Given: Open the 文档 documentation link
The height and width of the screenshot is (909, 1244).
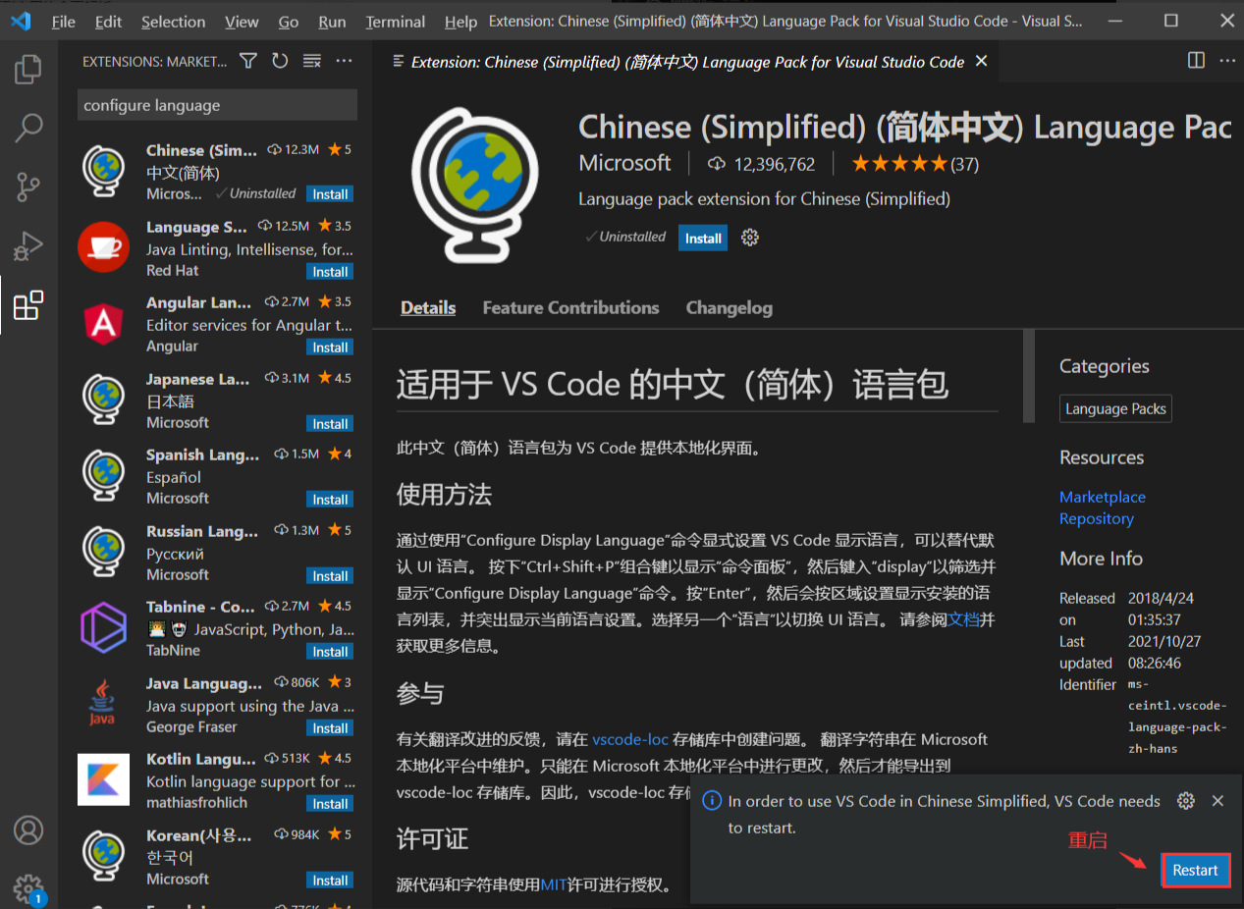Looking at the screenshot, I should pyautogui.click(x=963, y=619).
